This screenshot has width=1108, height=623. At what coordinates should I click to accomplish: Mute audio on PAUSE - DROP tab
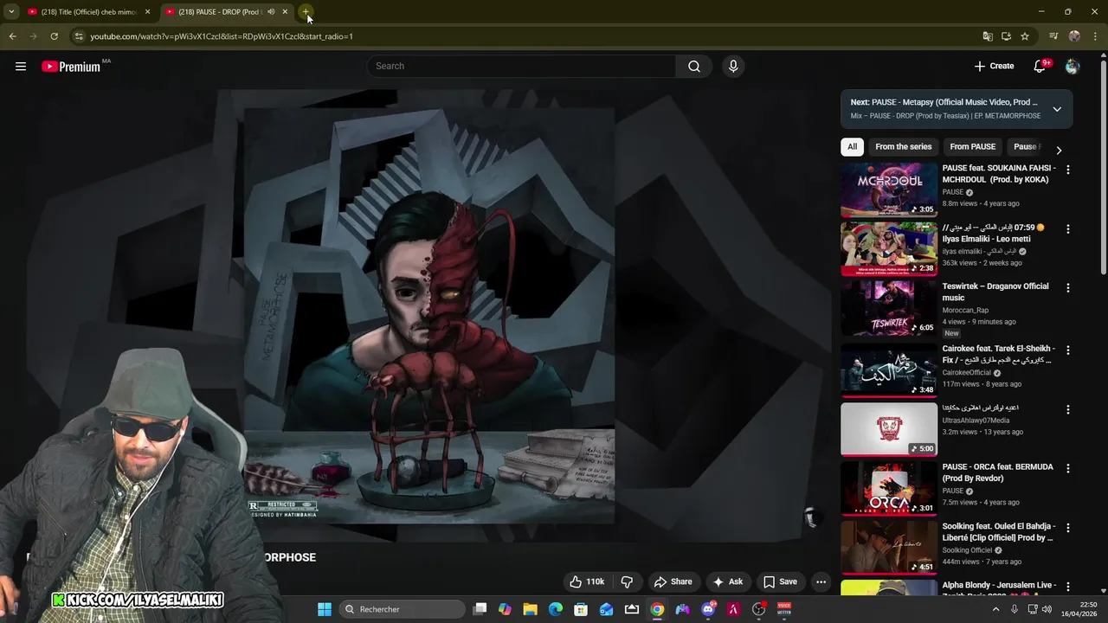[x=271, y=12]
